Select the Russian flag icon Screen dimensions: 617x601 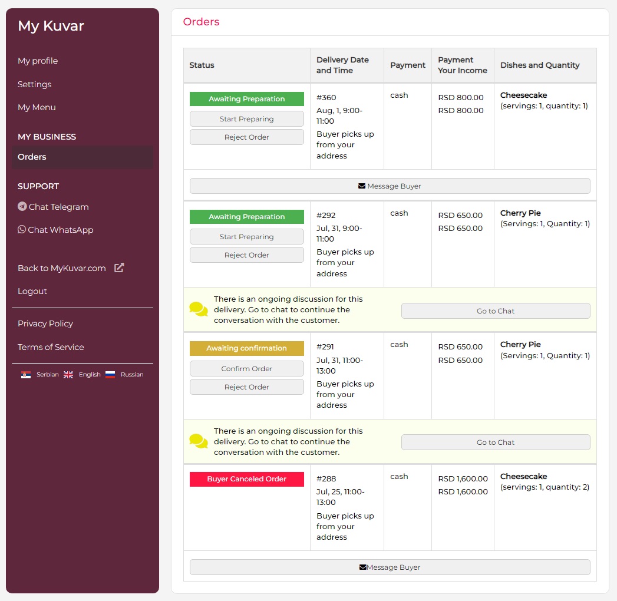[x=110, y=375]
